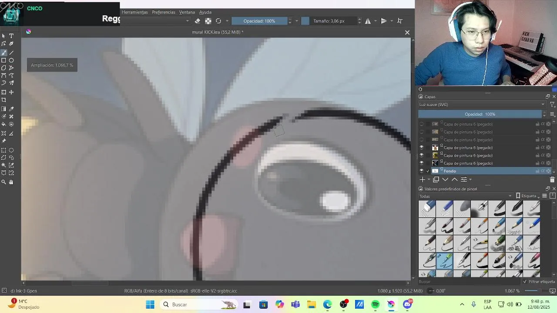This screenshot has height=313, width=557.
Task: Open the Luz suave (SVG) blend mode dropdown
Action: coord(482,105)
